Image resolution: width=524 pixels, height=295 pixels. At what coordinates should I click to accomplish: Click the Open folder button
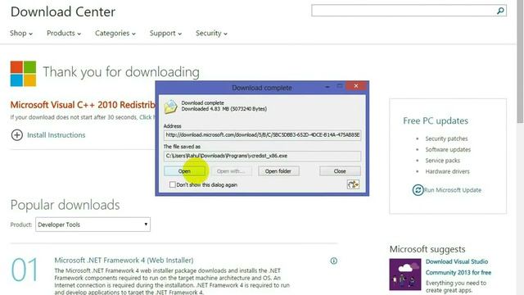[278, 171]
